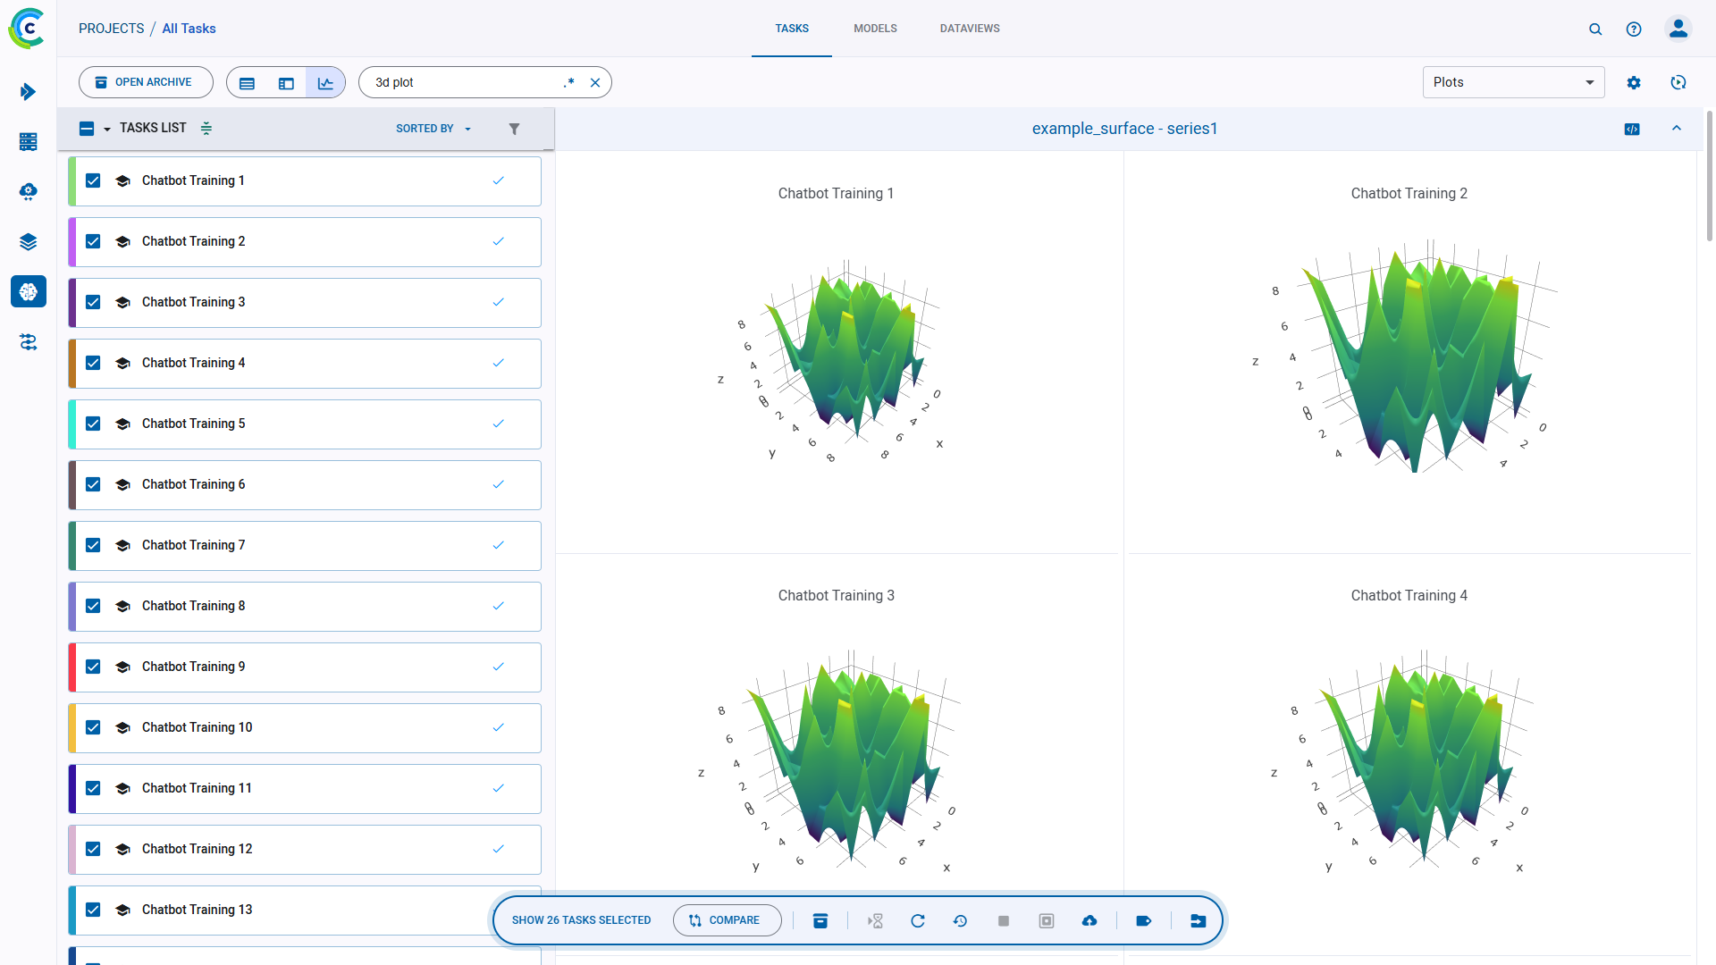Viewport: 1716px width, 965px height.
Task: Click the ClearML logo icon
Action: point(27,29)
